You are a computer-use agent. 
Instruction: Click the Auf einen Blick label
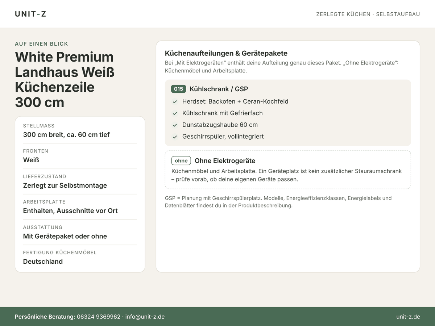tap(42, 44)
